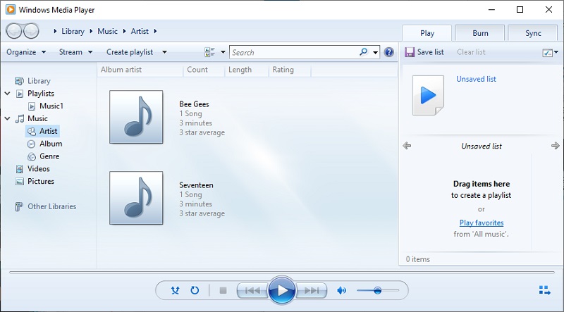Select Album view in the tree

coord(51,144)
